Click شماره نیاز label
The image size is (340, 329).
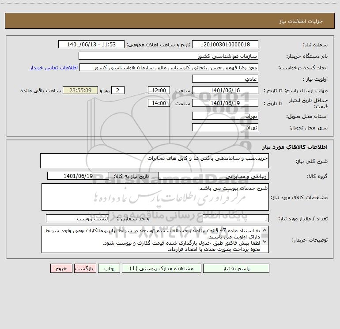(x=315, y=45)
